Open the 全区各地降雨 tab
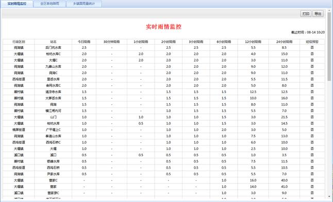Image resolution: width=333 pixels, height=202 pixels. pos(49,4)
